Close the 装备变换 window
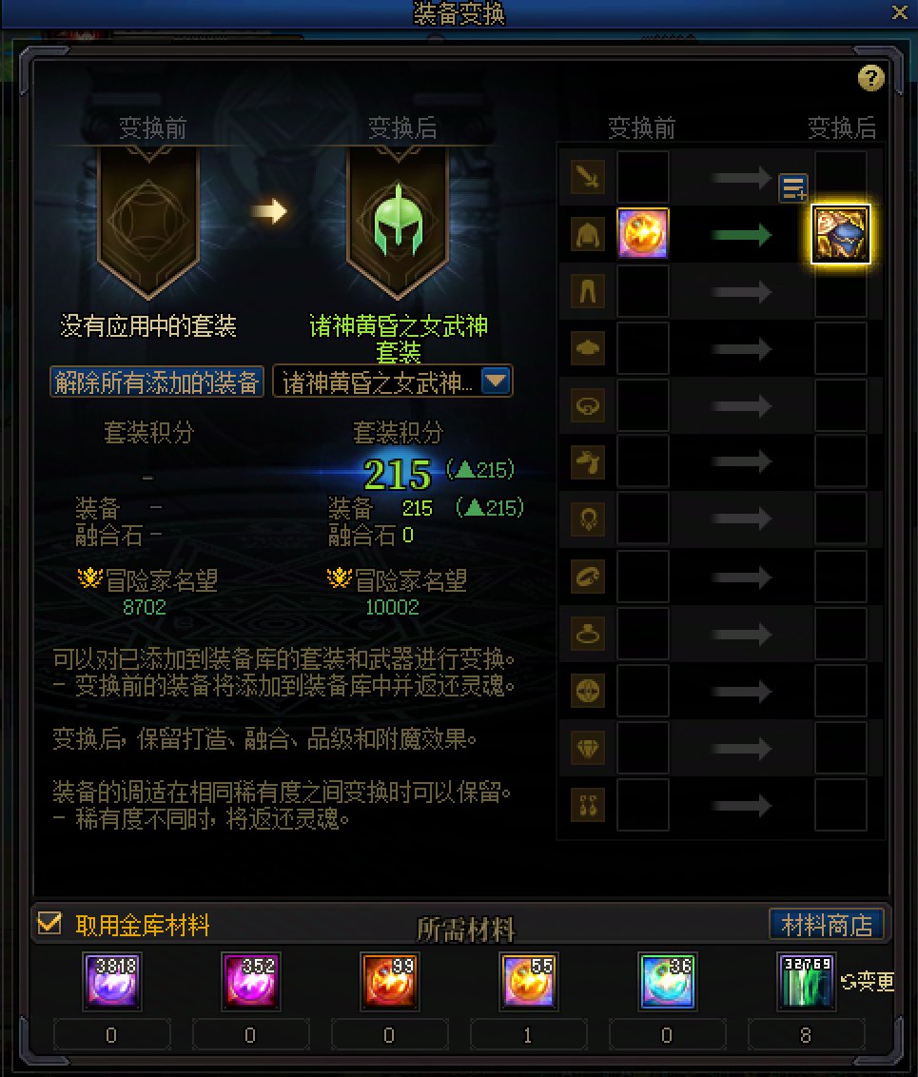The height and width of the screenshot is (1077, 918). [x=900, y=12]
